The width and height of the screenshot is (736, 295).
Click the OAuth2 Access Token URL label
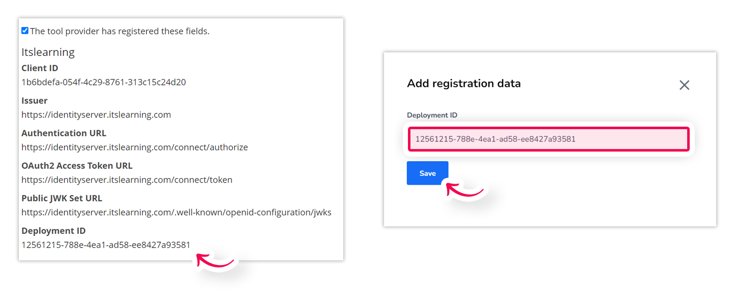77,165
